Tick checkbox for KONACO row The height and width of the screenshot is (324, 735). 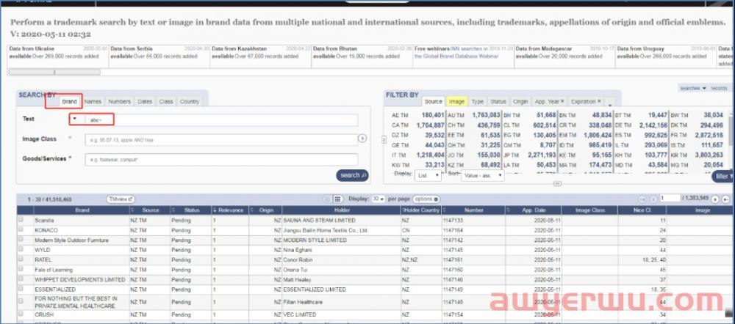(x=21, y=229)
